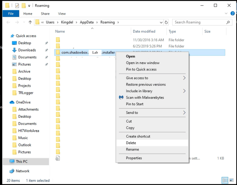Click the Up one level arrow icon
The height and width of the screenshot is (185, 237).
30,22
